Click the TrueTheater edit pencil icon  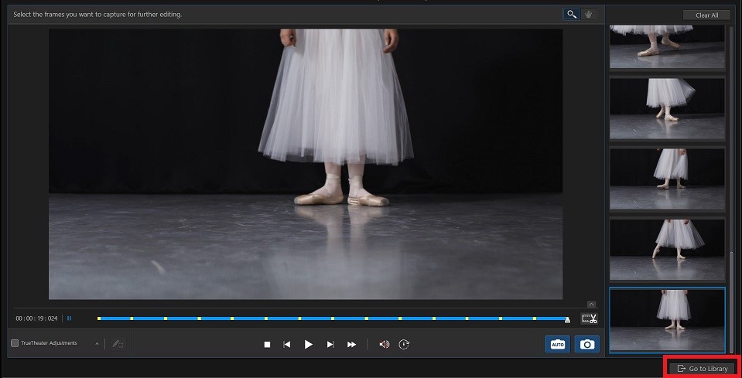(x=118, y=343)
